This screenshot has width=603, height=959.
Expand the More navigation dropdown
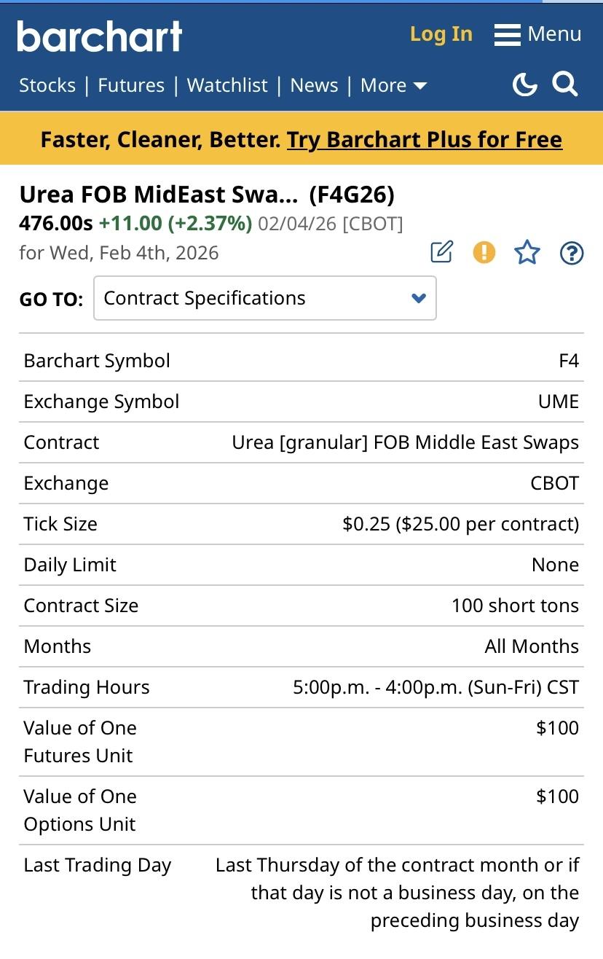click(x=393, y=85)
